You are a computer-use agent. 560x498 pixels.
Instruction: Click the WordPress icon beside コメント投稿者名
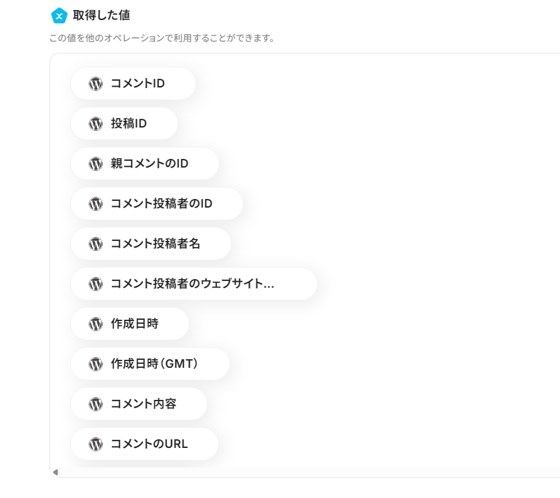(x=95, y=244)
